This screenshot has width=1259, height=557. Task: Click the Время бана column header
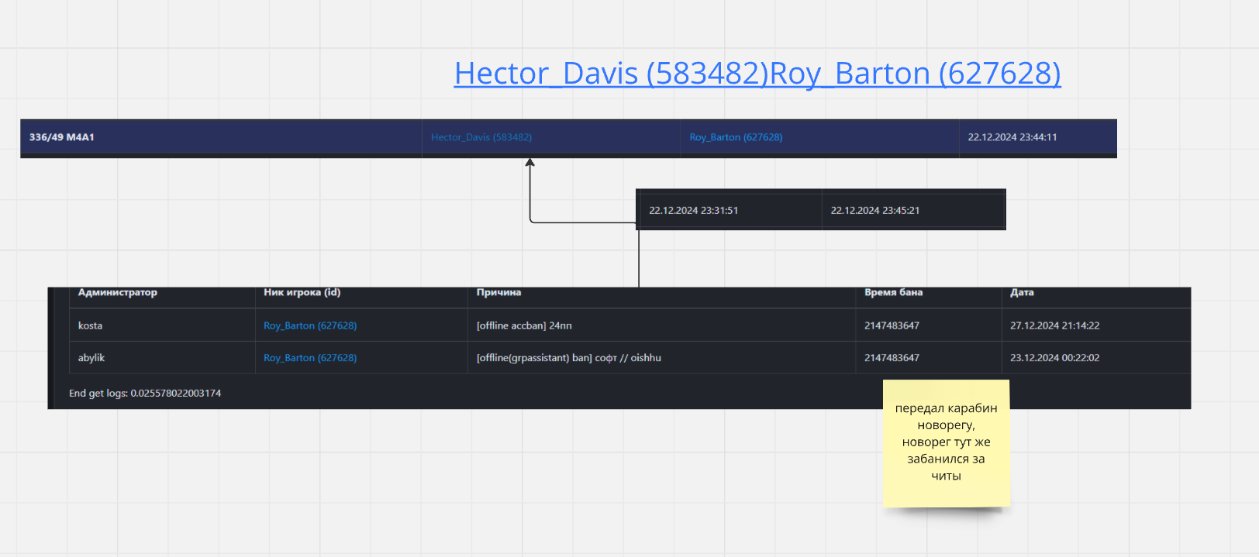pos(893,293)
